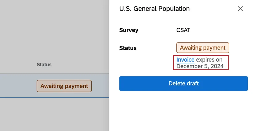Screen dimensions: 263x131
Task: Click the Delete draft button
Action: (x=183, y=84)
